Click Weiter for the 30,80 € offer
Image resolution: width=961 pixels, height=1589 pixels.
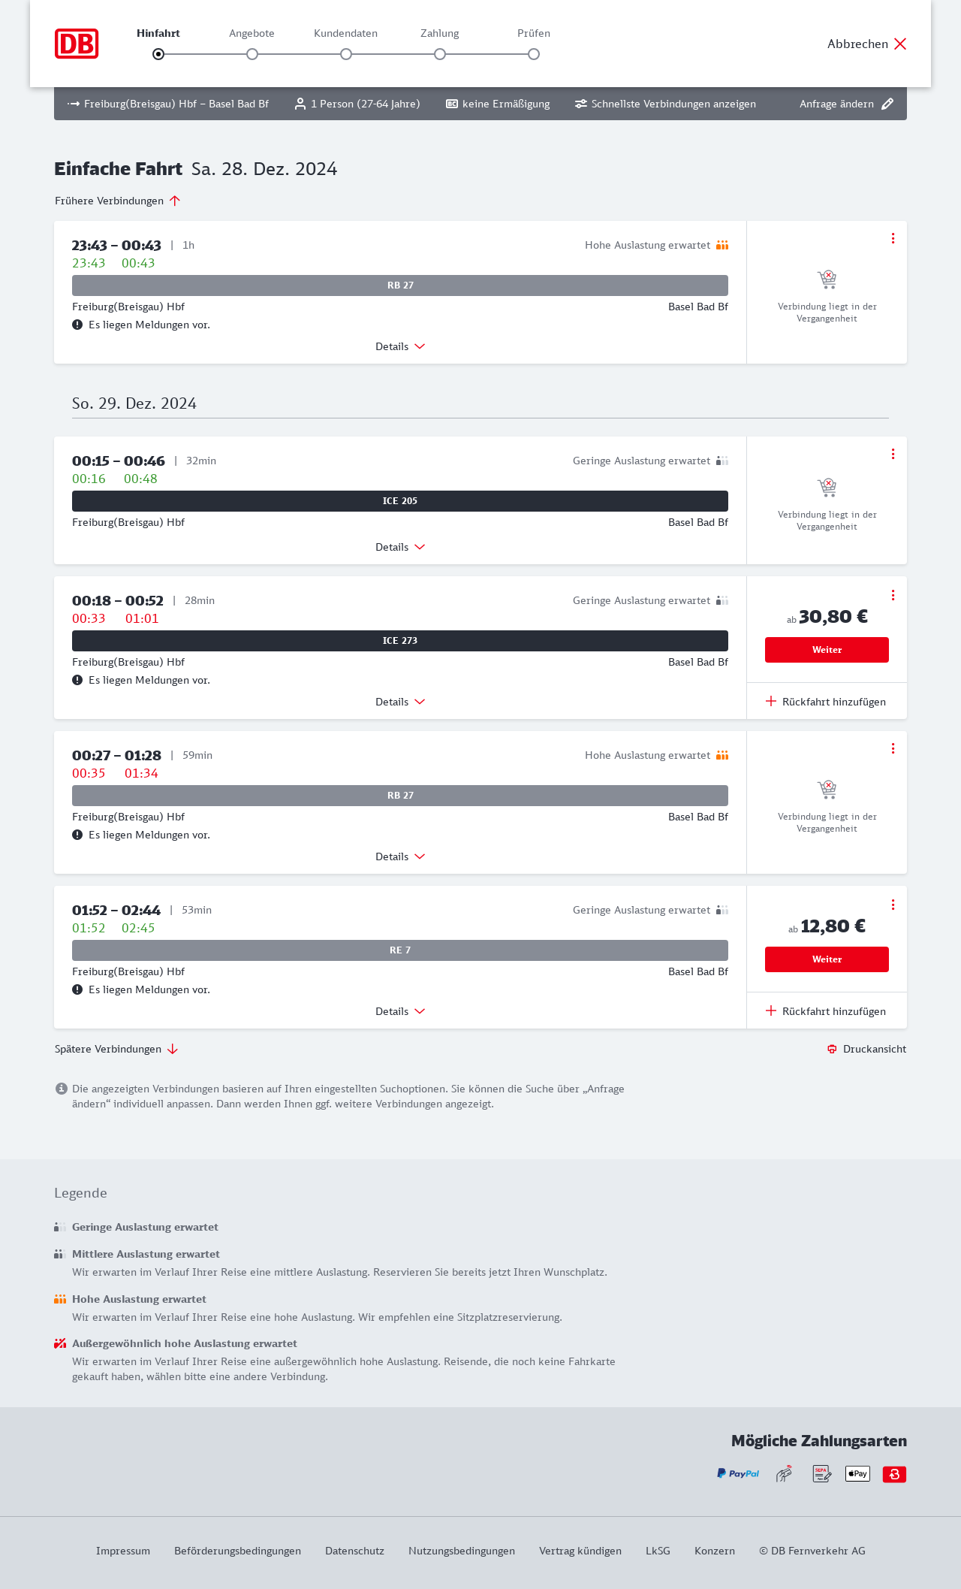coord(827,650)
